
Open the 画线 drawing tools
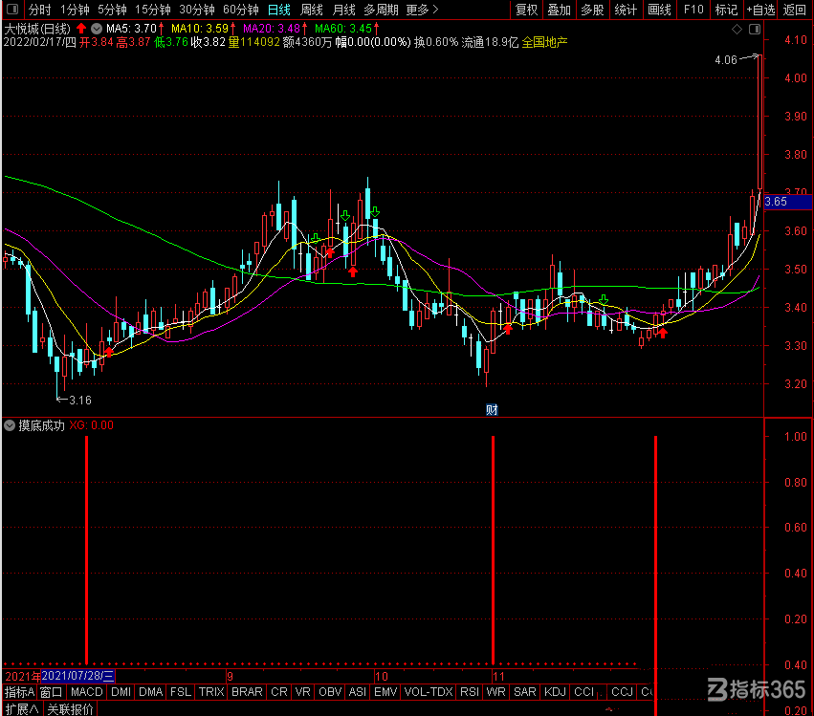tap(659, 10)
